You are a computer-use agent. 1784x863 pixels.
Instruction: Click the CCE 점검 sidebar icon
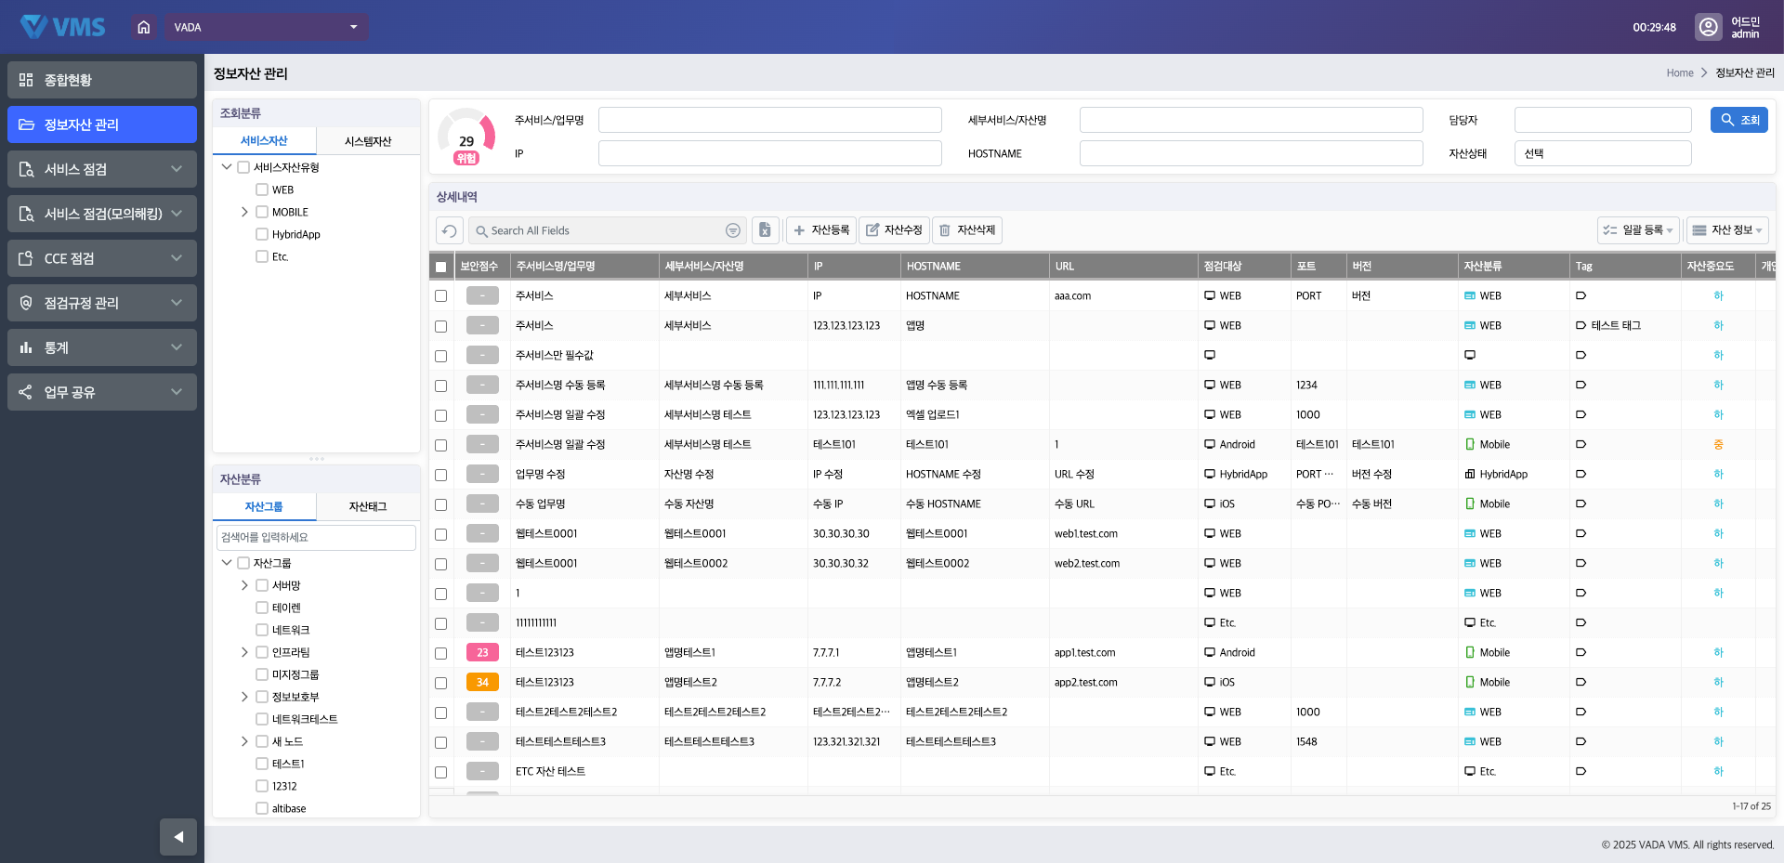click(x=26, y=258)
